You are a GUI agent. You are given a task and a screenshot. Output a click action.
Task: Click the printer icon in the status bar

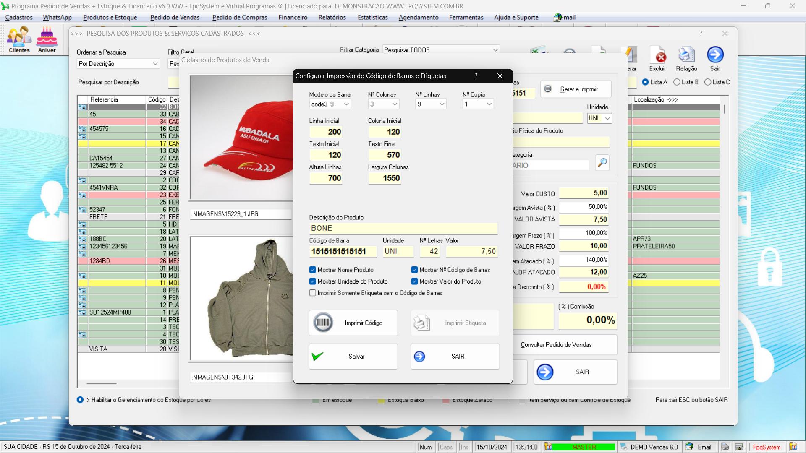[725, 447]
